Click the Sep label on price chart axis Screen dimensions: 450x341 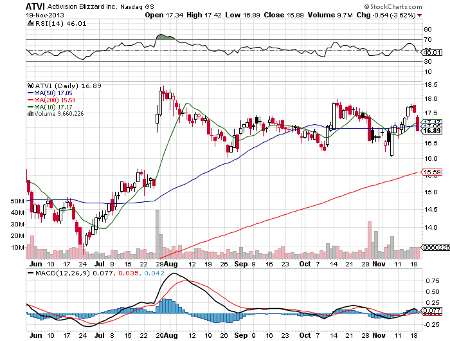pos(241,264)
